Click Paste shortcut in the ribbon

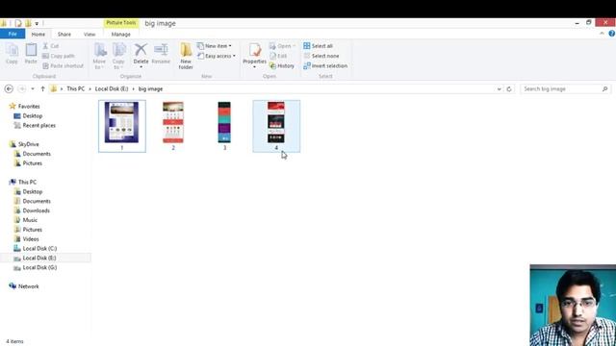point(63,66)
